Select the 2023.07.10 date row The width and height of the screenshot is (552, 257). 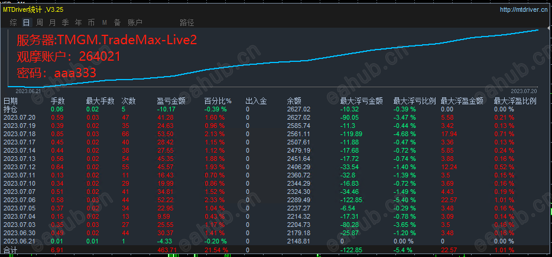pyautogui.click(x=19, y=183)
